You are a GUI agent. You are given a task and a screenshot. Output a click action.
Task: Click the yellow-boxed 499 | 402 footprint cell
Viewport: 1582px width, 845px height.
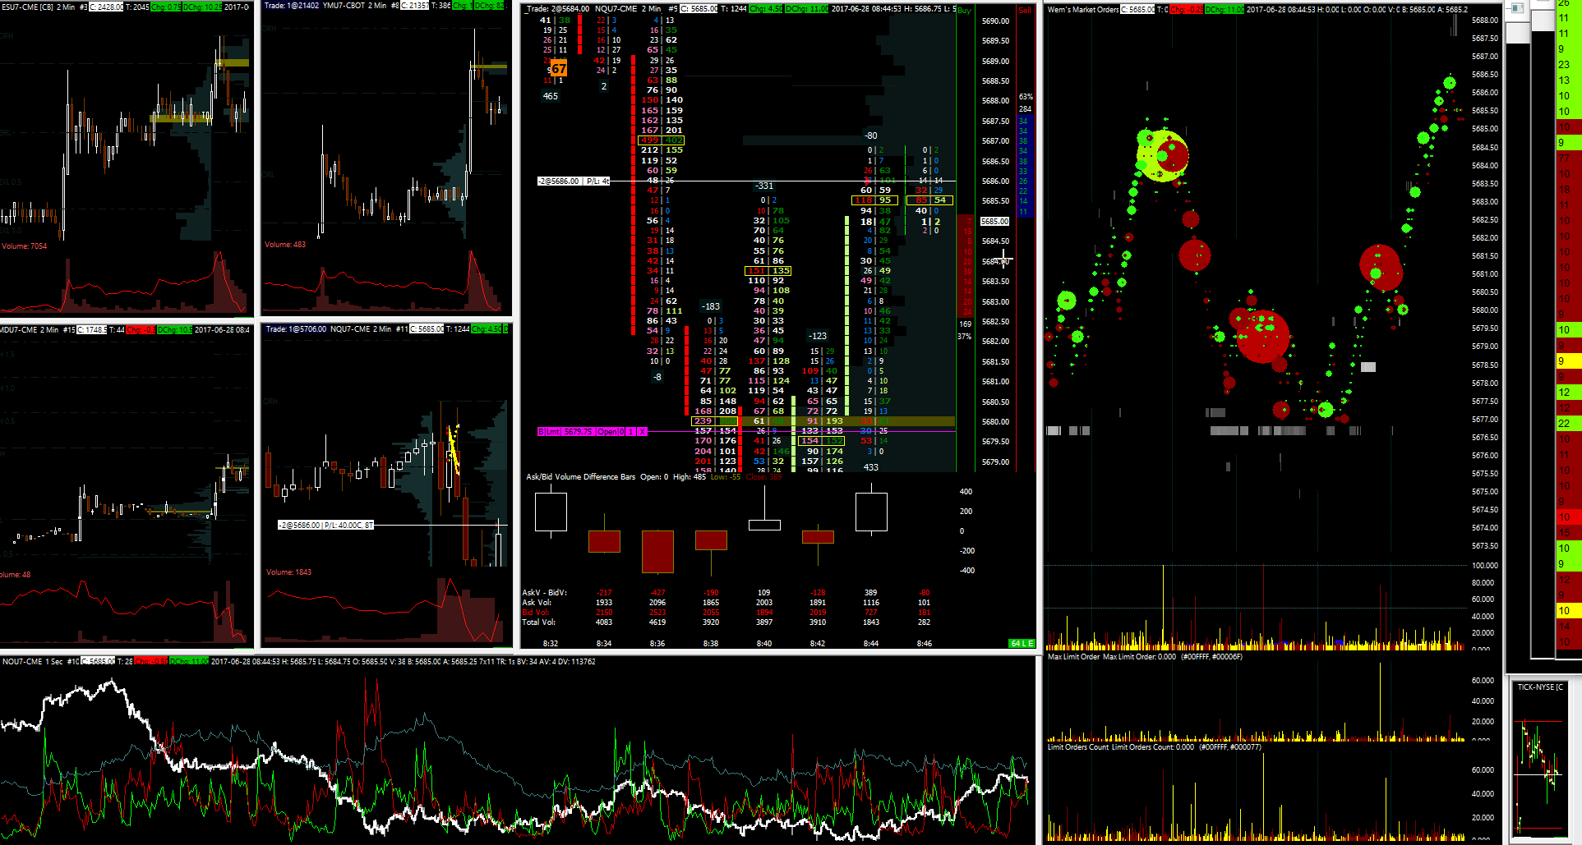tap(662, 140)
